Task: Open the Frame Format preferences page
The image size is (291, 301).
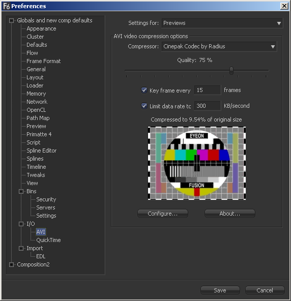Action: point(44,61)
